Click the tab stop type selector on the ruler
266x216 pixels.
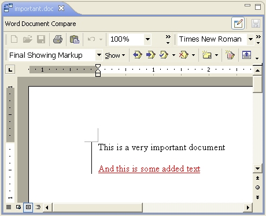tap(10, 70)
